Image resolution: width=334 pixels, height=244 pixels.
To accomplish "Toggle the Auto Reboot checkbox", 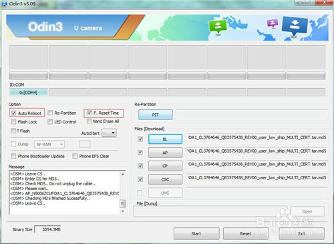I will [13, 113].
